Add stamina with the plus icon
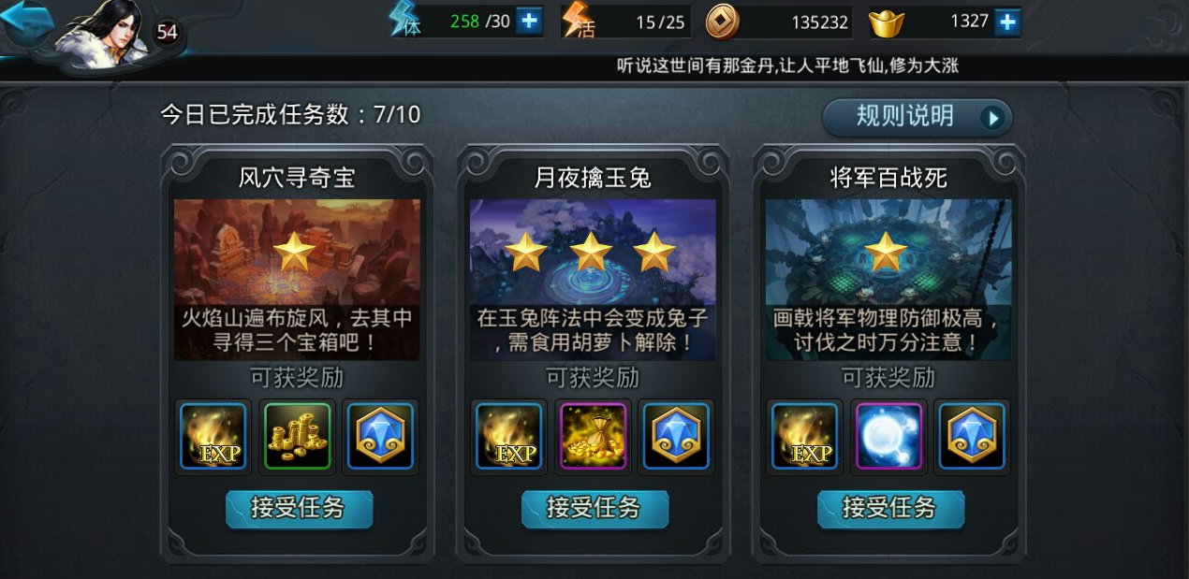 [529, 21]
